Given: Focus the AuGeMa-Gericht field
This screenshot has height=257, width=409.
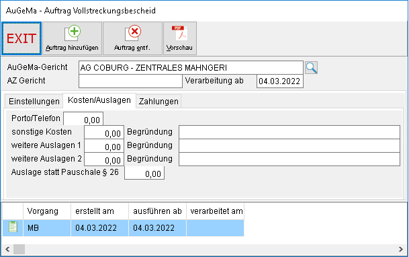Looking at the screenshot, I should [191, 68].
